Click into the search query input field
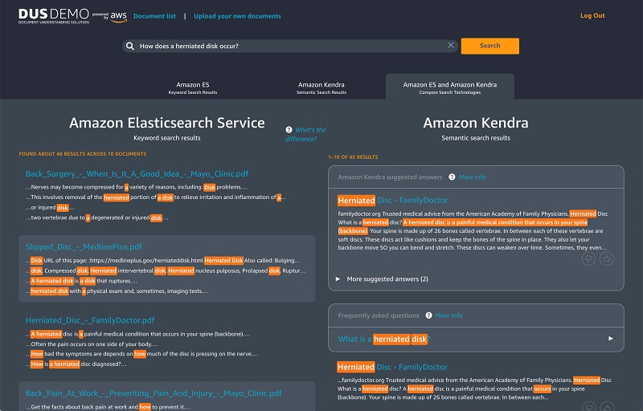Viewport: 643px width, 411px height. click(290, 46)
